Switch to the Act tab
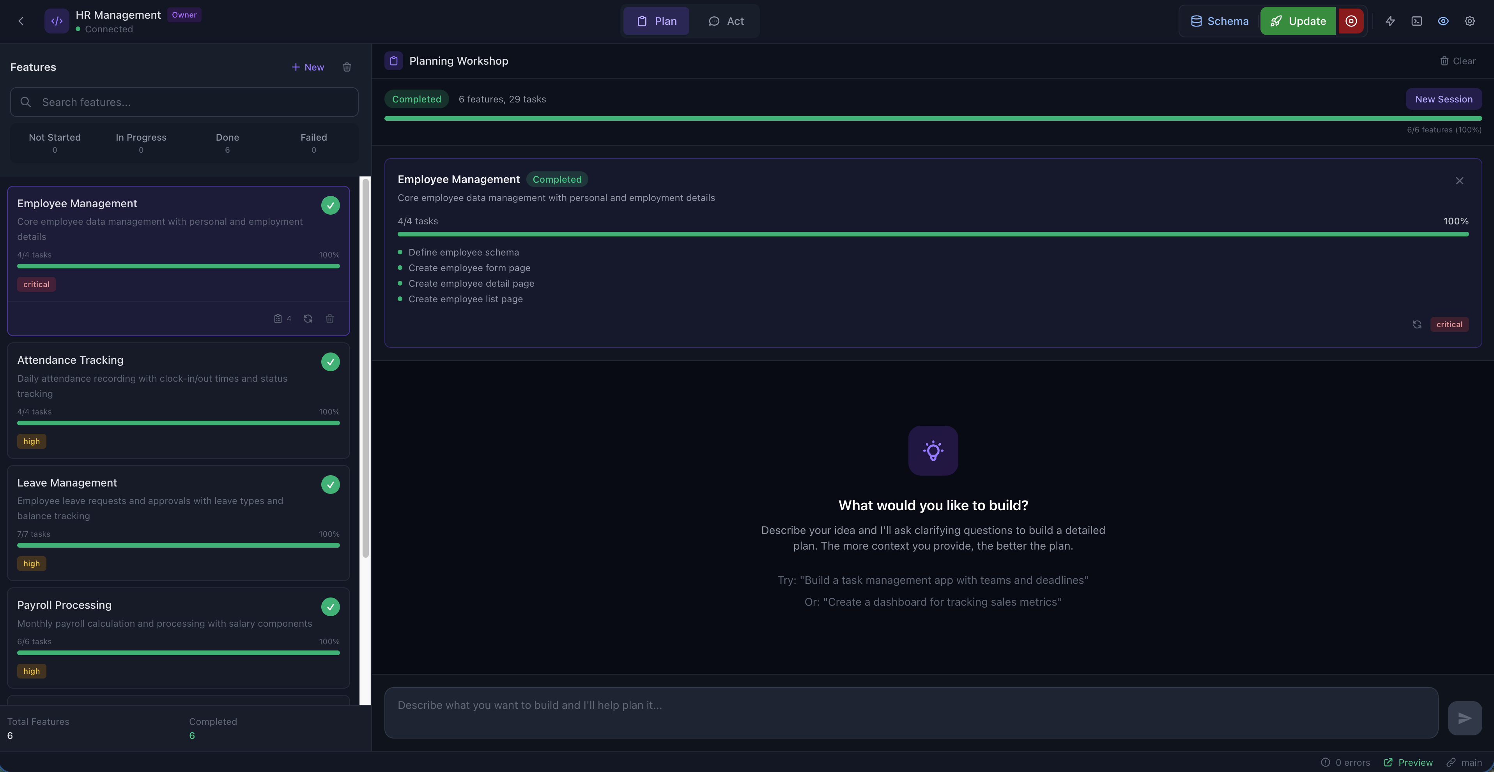 click(x=726, y=21)
